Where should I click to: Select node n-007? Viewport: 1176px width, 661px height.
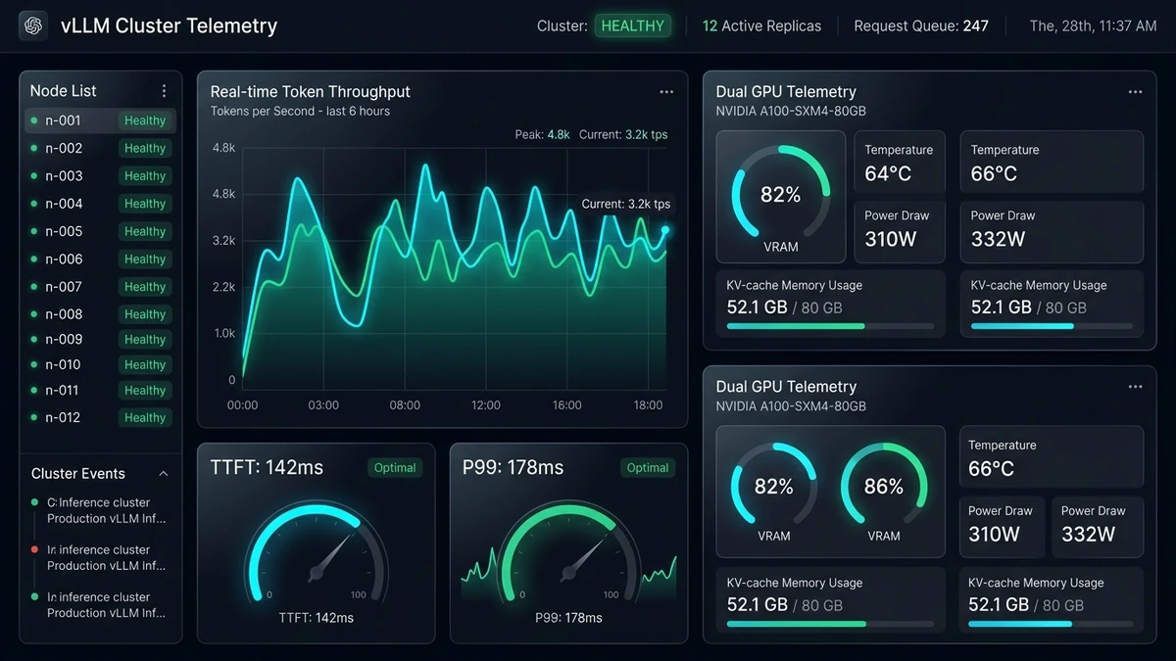tap(101, 287)
